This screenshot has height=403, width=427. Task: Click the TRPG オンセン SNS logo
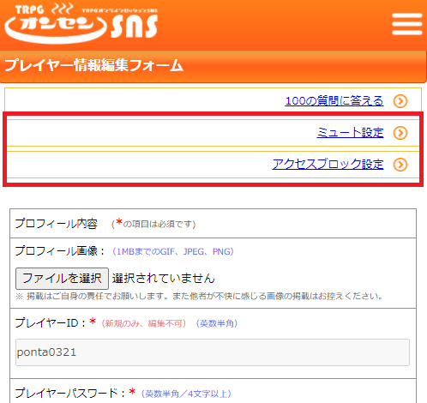[81, 24]
